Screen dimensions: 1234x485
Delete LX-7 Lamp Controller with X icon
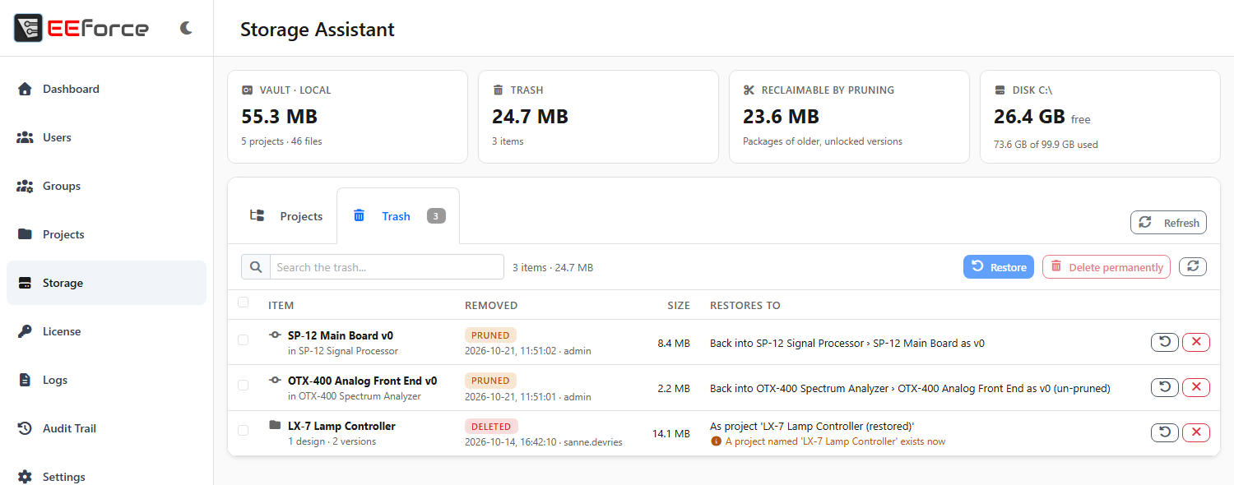pyautogui.click(x=1196, y=432)
